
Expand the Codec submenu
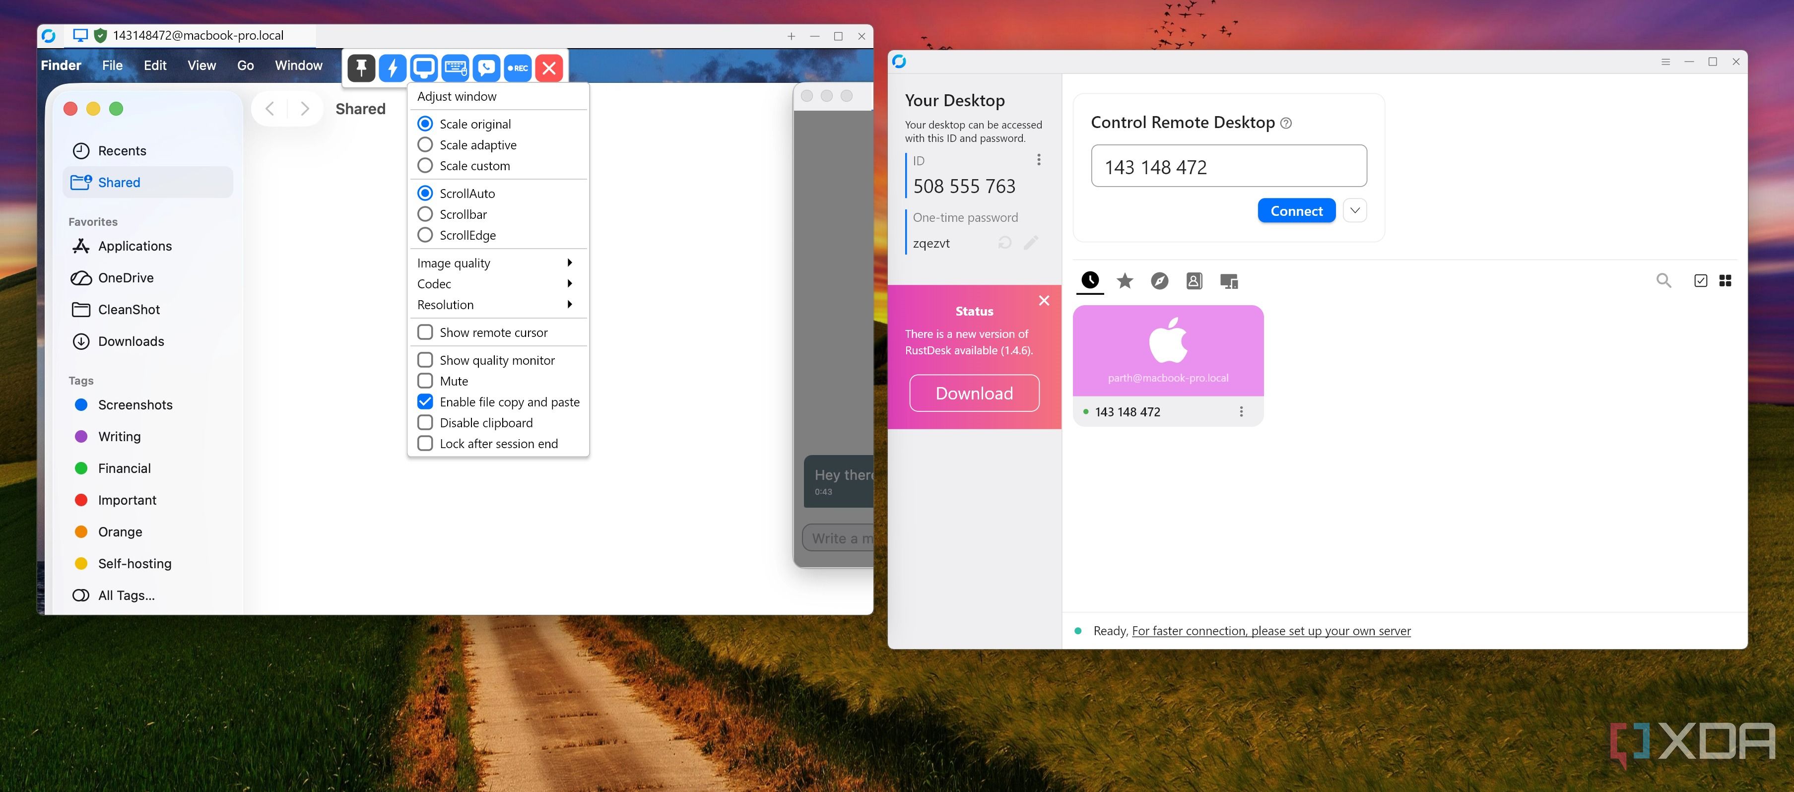(x=498, y=283)
